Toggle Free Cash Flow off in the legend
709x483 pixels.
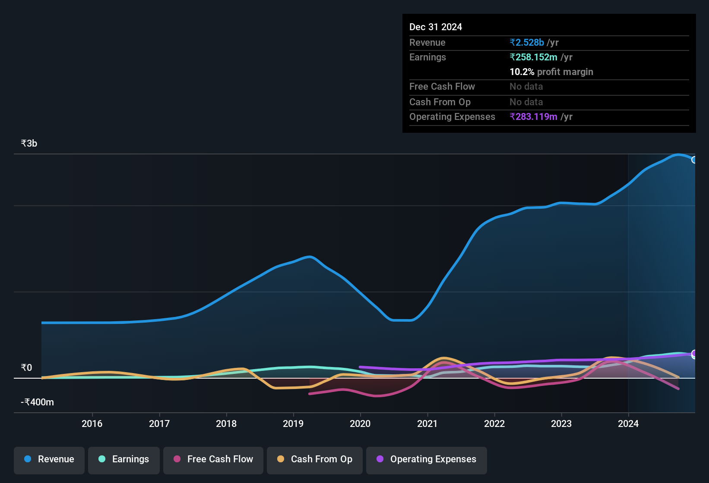(x=213, y=459)
